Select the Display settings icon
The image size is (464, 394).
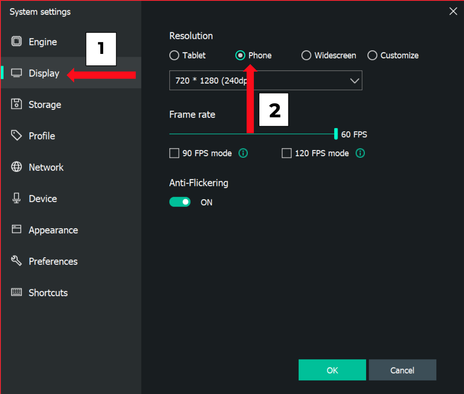16,73
